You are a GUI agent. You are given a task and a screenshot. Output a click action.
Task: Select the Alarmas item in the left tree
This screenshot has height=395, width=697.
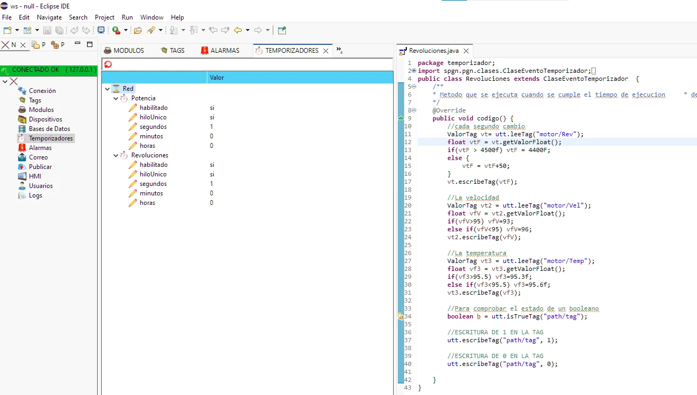tap(40, 148)
